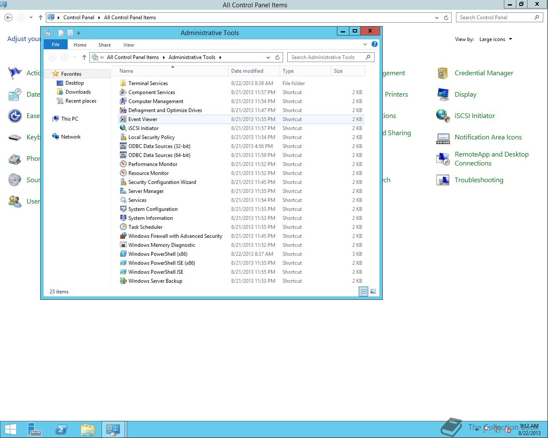The height and width of the screenshot is (438, 548).
Task: Open recent locations dropdown in Administrative Tools
Action: [x=74, y=57]
